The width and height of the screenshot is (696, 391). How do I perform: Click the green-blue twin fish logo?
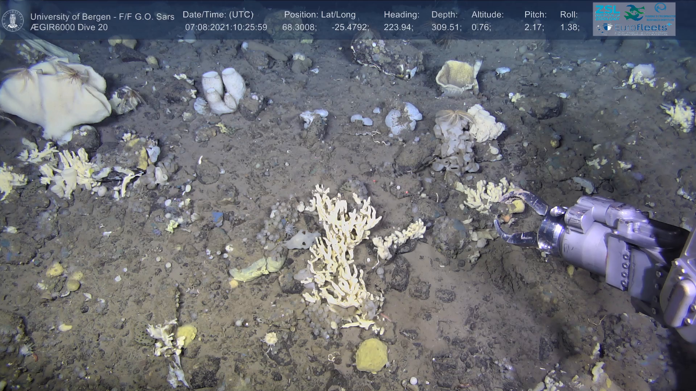pos(634,13)
